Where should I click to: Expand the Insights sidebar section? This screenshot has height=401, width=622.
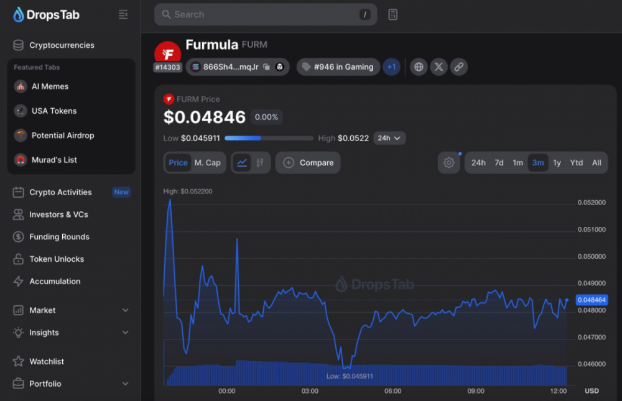point(125,333)
